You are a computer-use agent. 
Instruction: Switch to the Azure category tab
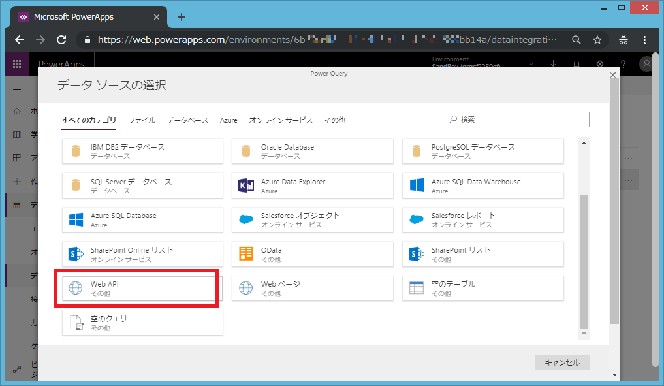[229, 120]
